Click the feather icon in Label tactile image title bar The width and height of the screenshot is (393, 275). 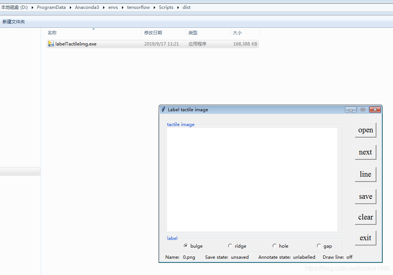[x=163, y=109]
